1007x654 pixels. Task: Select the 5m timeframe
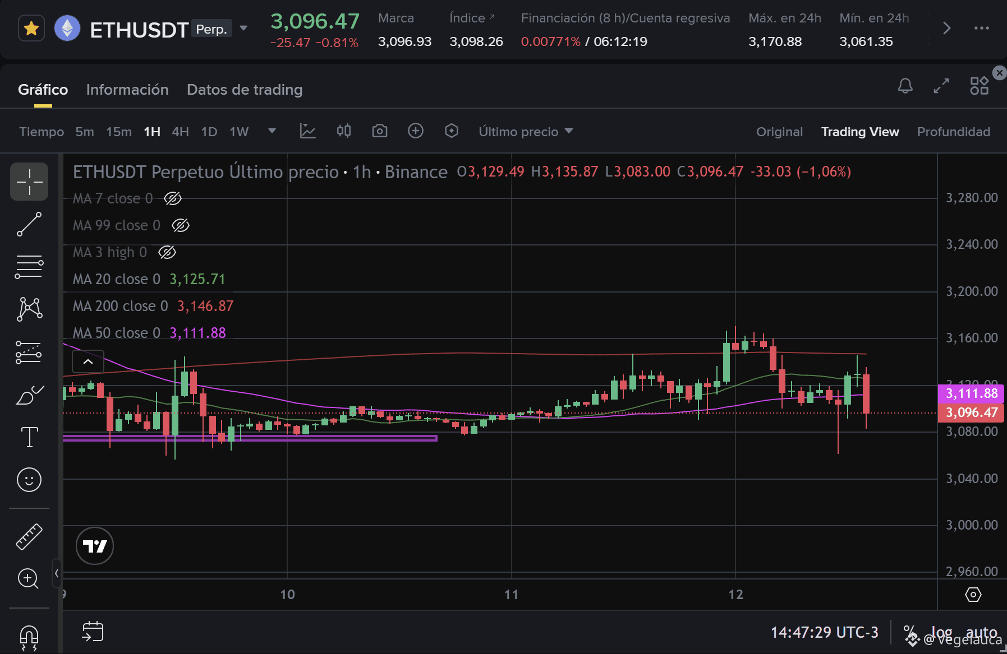(x=85, y=132)
